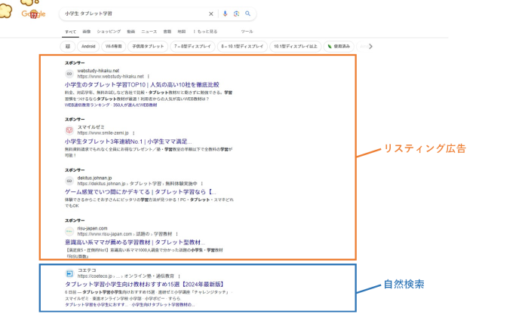This screenshot has width=528, height=317.
Task: Apply the Wi-fi専用 filter chip
Action: [x=113, y=47]
